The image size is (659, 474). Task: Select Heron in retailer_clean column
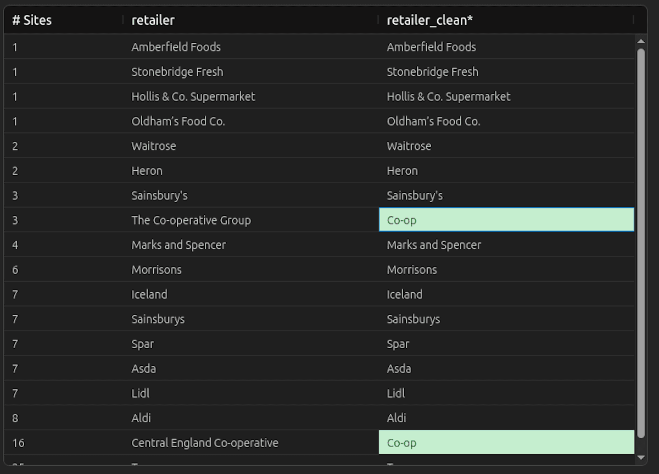[x=403, y=170]
